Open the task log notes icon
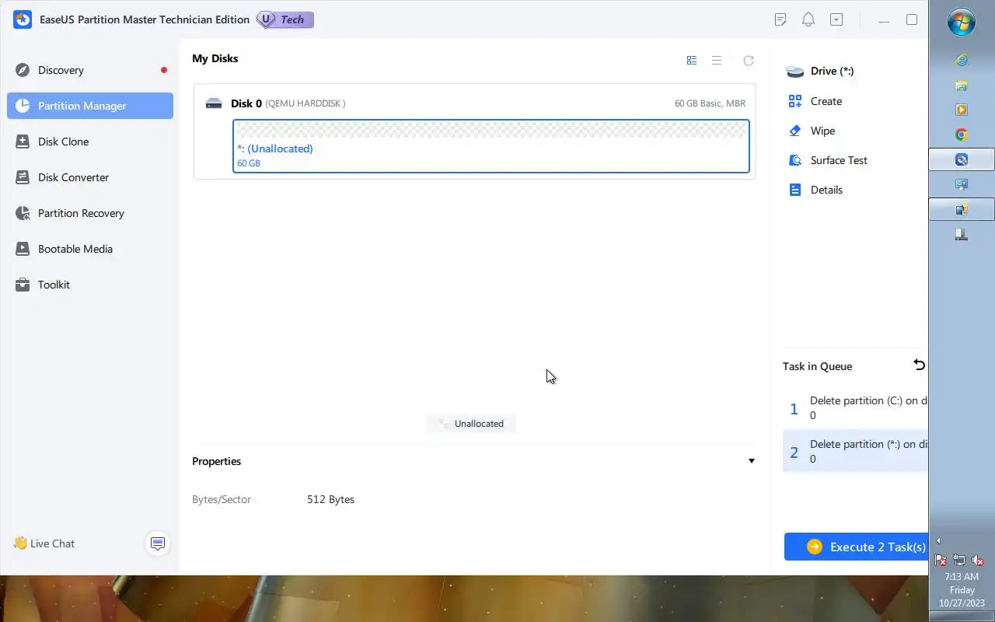Viewport: 995px width, 622px height. click(780, 19)
